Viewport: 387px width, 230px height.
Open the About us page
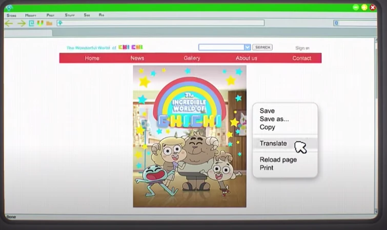click(x=247, y=58)
